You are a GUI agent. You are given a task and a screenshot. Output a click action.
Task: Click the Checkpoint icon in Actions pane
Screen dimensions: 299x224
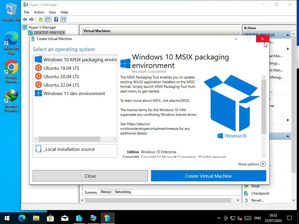246,194
